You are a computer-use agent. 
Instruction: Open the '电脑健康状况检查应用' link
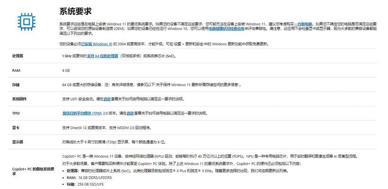point(227,29)
